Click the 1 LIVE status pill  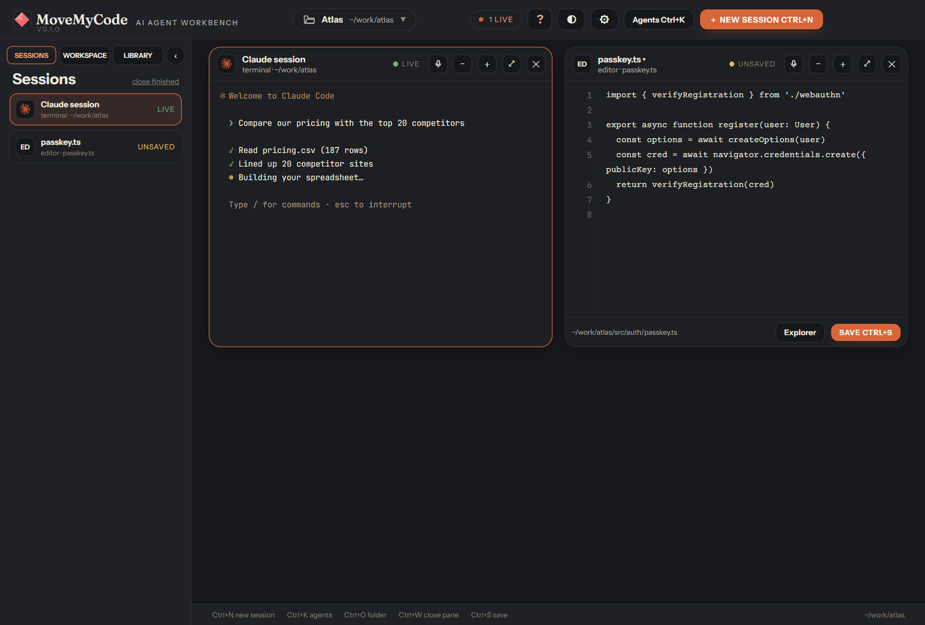[x=495, y=20]
